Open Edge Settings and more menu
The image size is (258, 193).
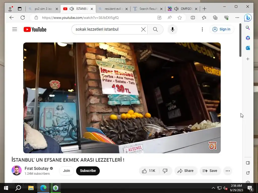(x=237, y=18)
